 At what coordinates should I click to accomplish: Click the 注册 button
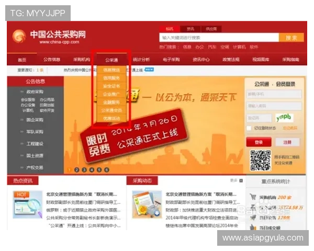287,142
